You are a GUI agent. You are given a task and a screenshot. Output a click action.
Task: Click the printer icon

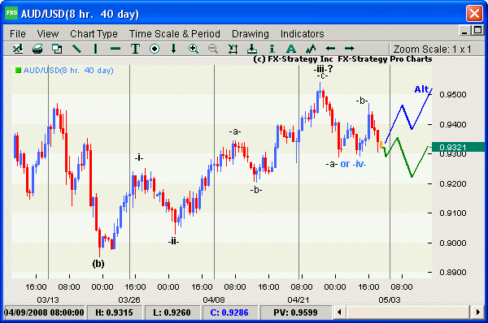tap(37, 49)
